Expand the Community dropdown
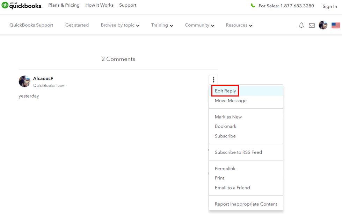The width and height of the screenshot is (342, 214). 199,25
